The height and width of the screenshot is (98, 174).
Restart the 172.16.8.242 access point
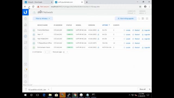coord(136,43)
